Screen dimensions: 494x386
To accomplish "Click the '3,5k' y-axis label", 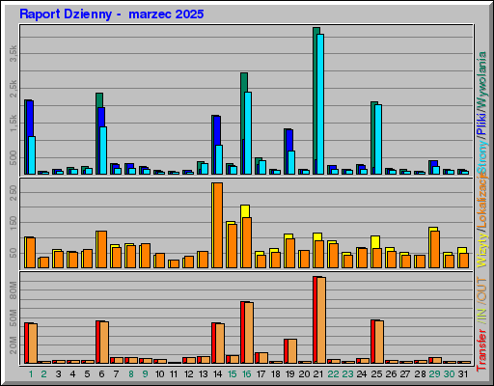I will coord(14,54).
